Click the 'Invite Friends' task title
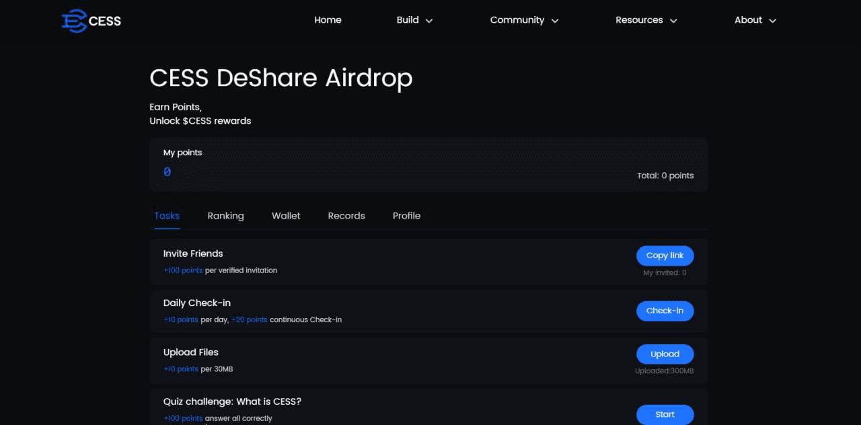The image size is (861, 425). 193,254
